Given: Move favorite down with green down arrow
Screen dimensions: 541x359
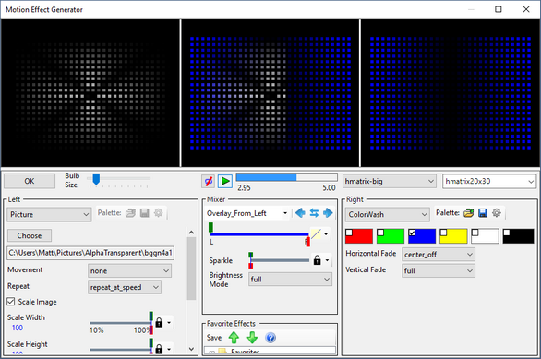Looking at the screenshot, I should pyautogui.click(x=252, y=338).
